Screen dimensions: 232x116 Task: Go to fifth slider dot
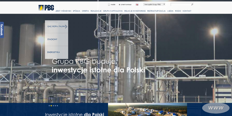[57, 106]
